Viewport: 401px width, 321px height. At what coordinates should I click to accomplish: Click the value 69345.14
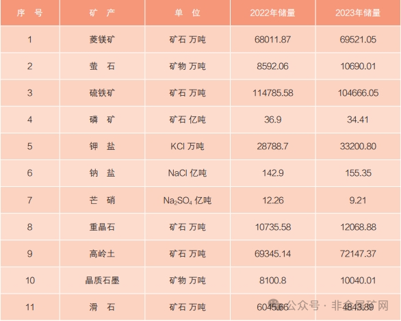click(x=272, y=254)
